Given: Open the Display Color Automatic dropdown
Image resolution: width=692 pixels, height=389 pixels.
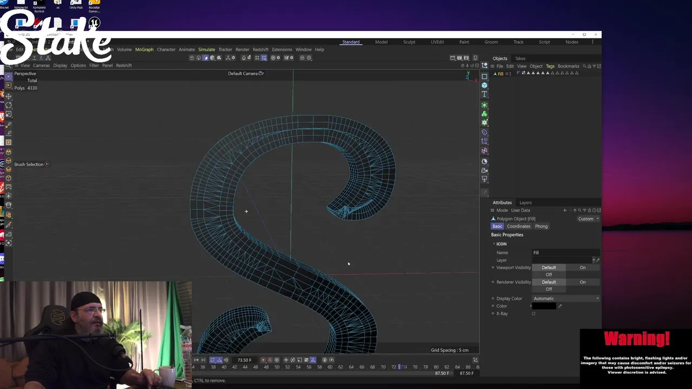Looking at the screenshot, I should click(565, 299).
